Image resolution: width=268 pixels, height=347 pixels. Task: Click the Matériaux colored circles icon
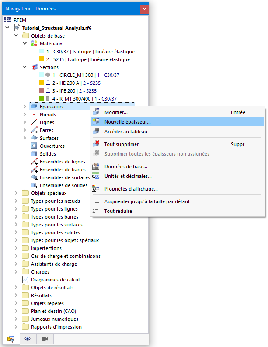point(34,43)
